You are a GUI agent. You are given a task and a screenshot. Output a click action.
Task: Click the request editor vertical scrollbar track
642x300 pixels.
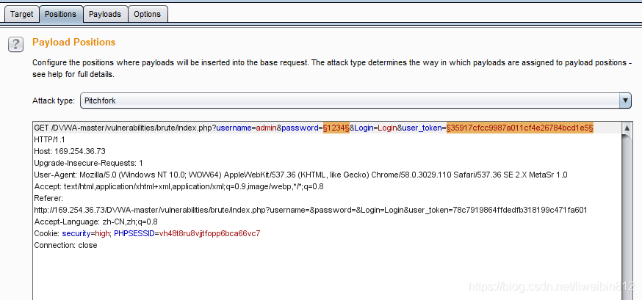pos(627,216)
